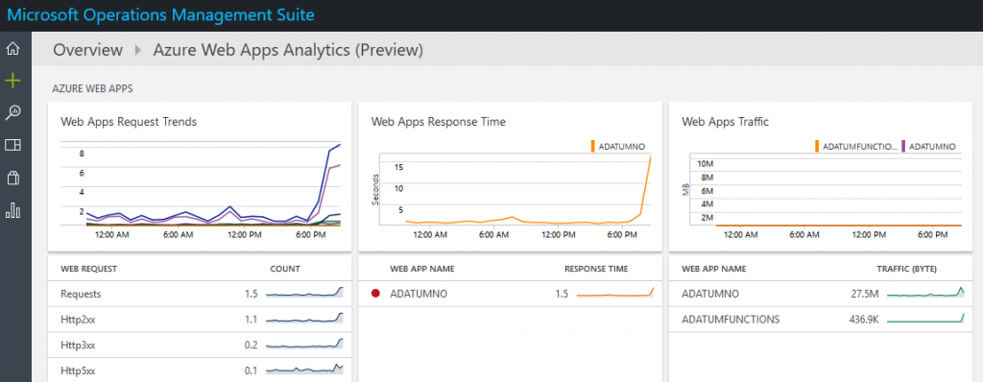
Task: Open the dashboard view designer icon
Action: pyautogui.click(x=12, y=146)
